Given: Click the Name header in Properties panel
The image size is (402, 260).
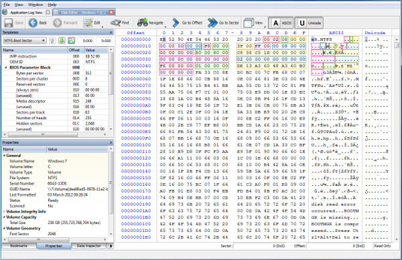Looking at the screenshot, I should click(x=24, y=149).
